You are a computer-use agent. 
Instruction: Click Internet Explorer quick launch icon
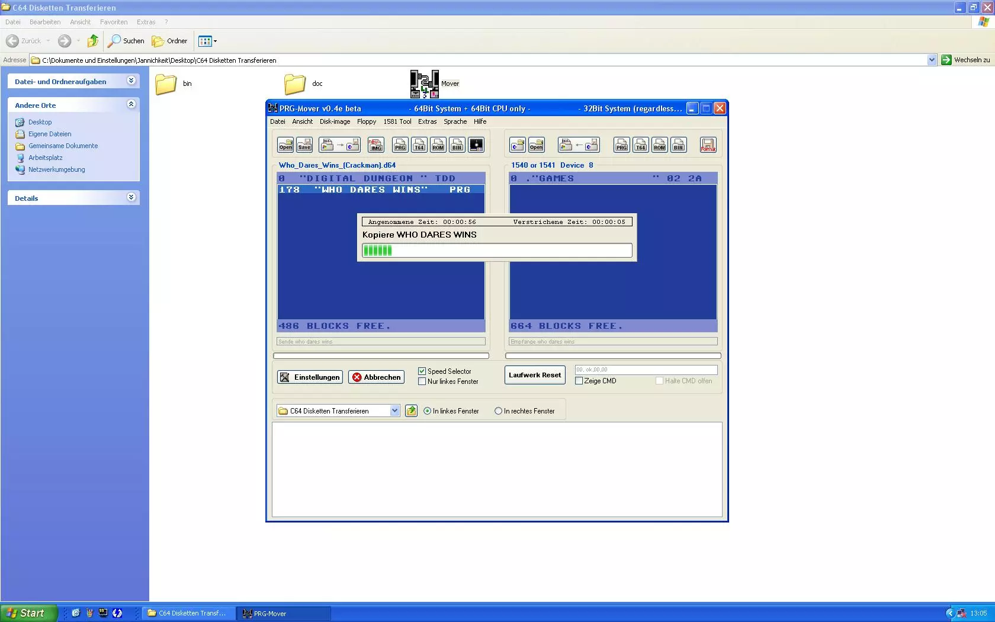(76, 613)
